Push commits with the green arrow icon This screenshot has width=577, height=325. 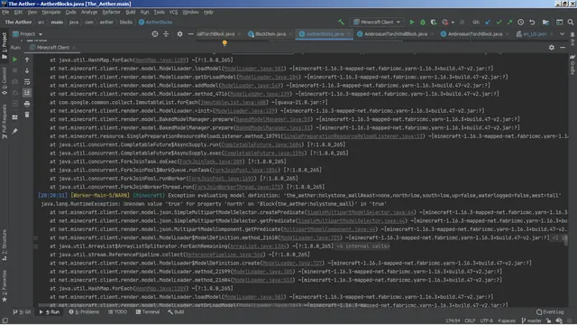pyautogui.click(x=509, y=22)
